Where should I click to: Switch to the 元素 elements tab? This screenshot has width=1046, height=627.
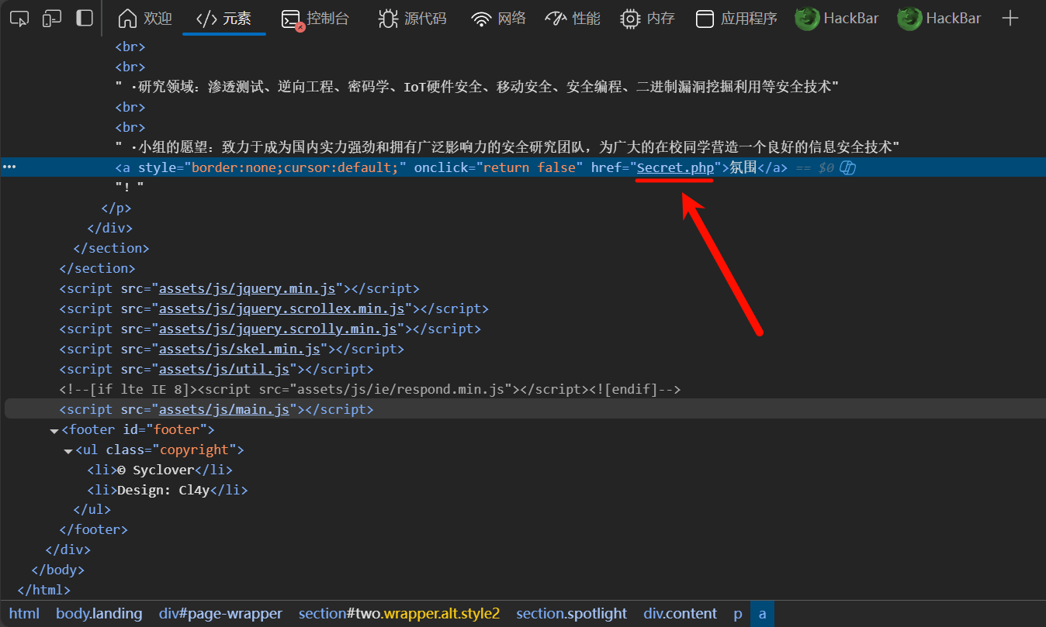point(223,19)
